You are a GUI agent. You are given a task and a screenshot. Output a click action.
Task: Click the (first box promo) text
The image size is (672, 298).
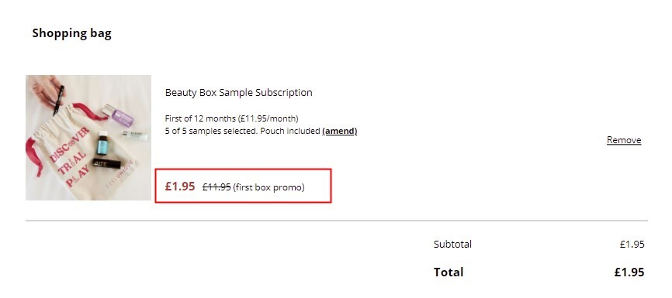pos(268,187)
